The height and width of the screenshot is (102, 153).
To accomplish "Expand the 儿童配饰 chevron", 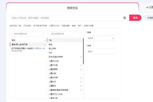I will pyautogui.click(x=81, y=86).
